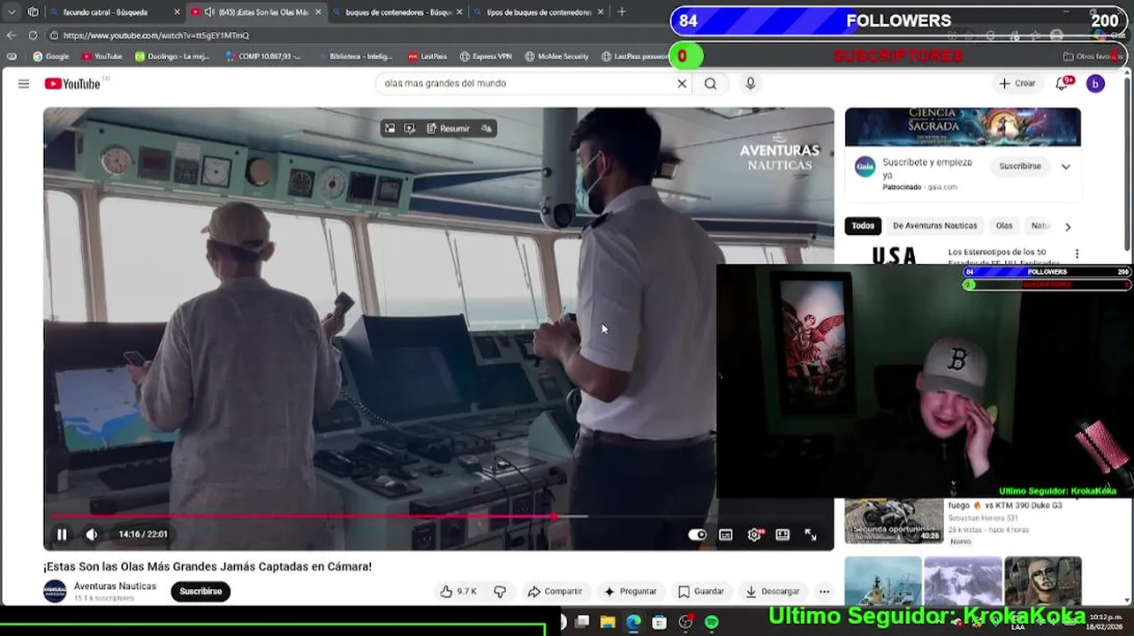Image resolution: width=1134 pixels, height=636 pixels.
Task: Click picture-in-picture icon on video overlay
Action: point(389,129)
